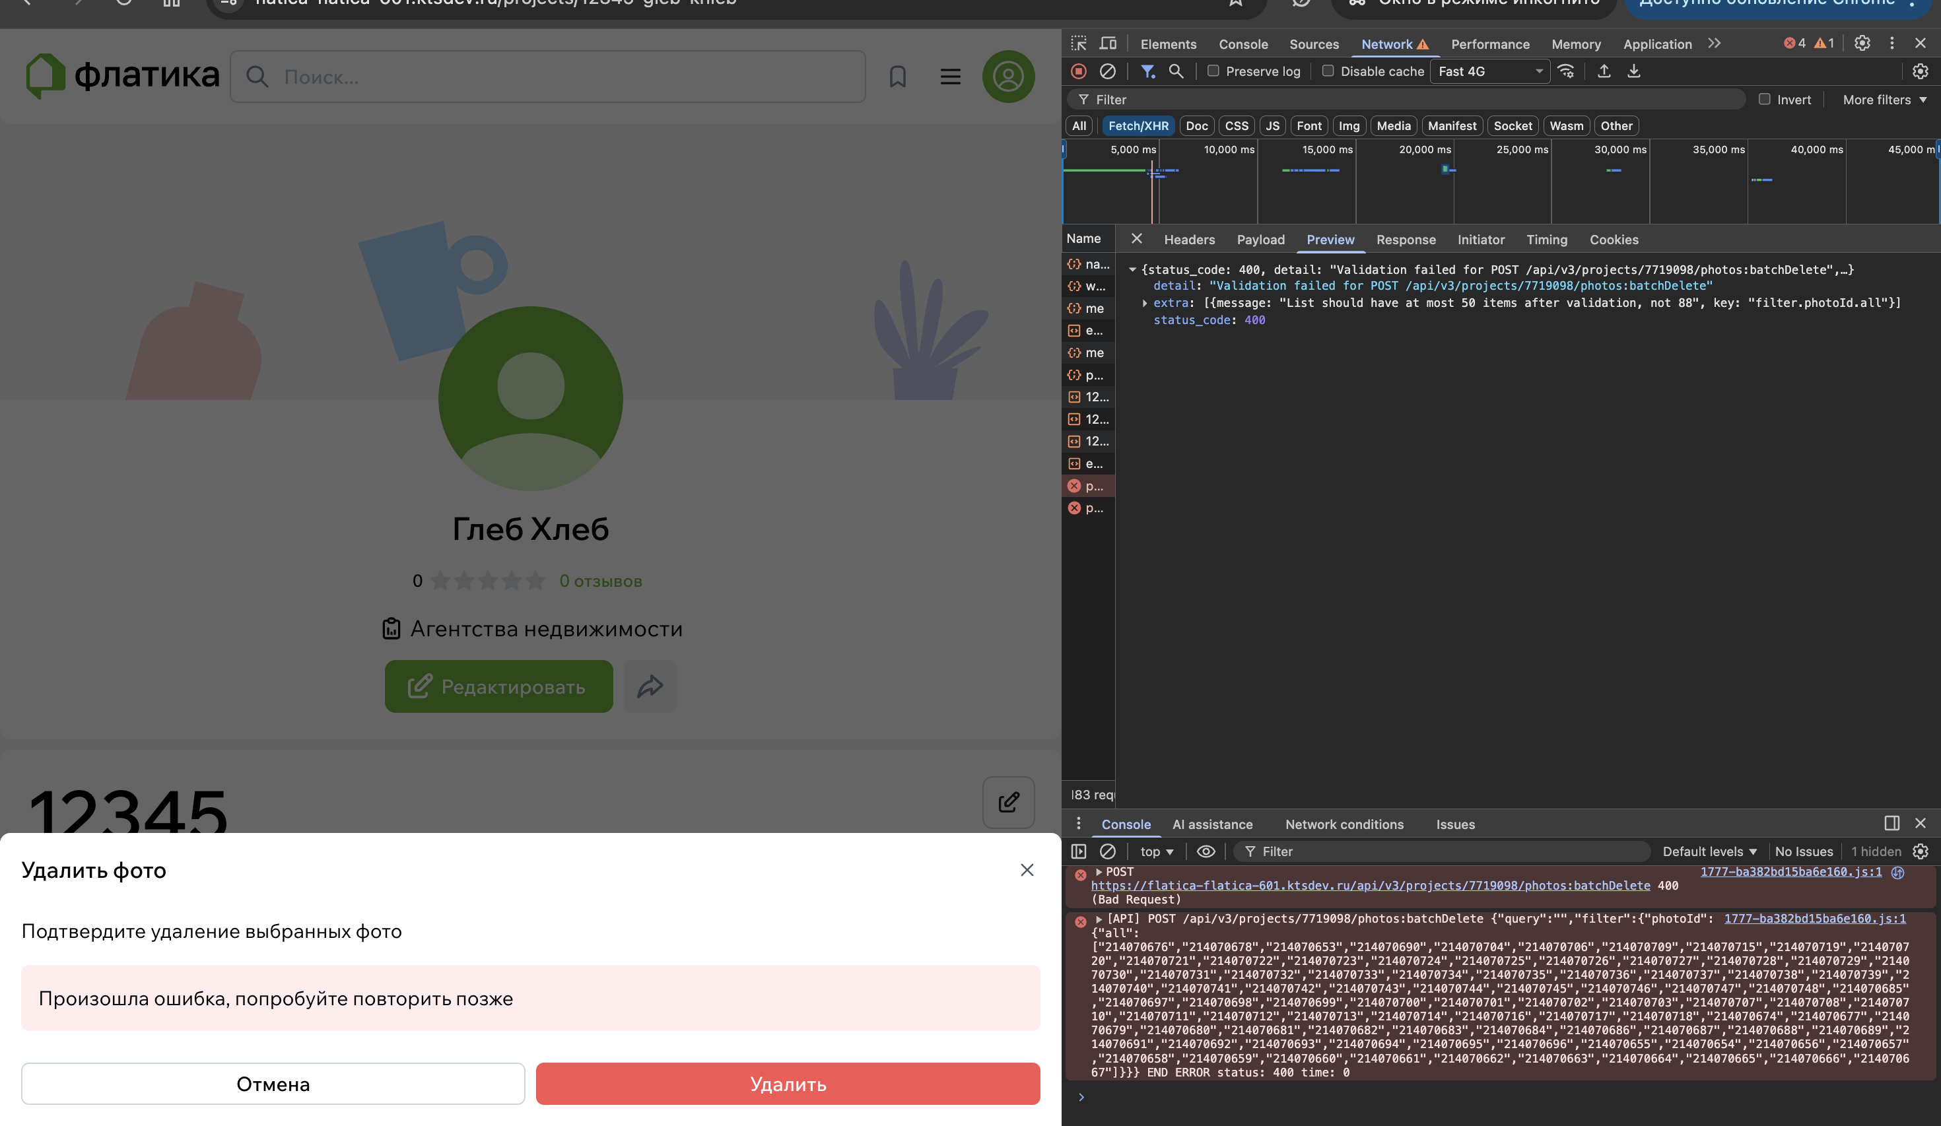1941x1126 pixels.
Task: Open the top context dropdown in console
Action: pos(1156,851)
